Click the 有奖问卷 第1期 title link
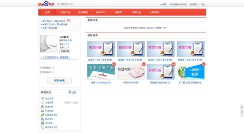The height and width of the screenshot is (134, 244). tap(101, 60)
